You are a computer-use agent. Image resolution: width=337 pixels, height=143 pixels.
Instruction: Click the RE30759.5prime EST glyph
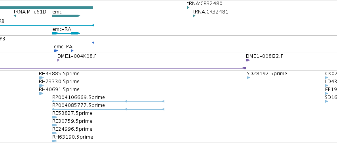[55, 125]
